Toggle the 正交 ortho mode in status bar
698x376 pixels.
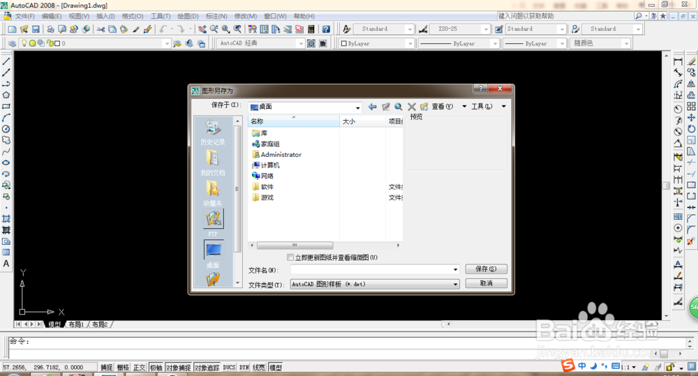click(x=140, y=367)
